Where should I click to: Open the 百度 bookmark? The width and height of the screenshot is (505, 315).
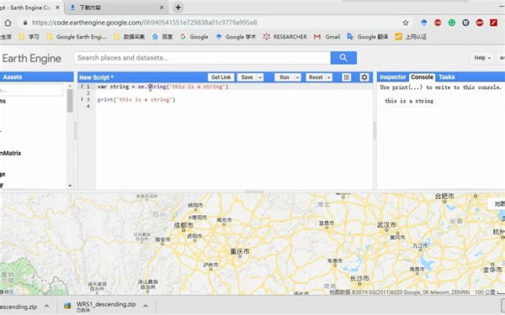click(x=162, y=37)
